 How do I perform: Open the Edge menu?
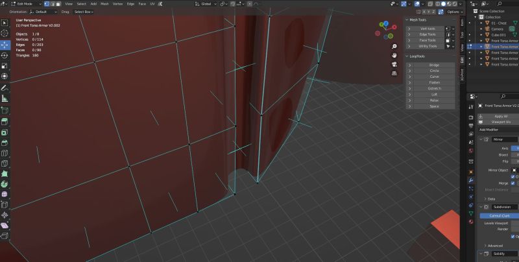(131, 4)
